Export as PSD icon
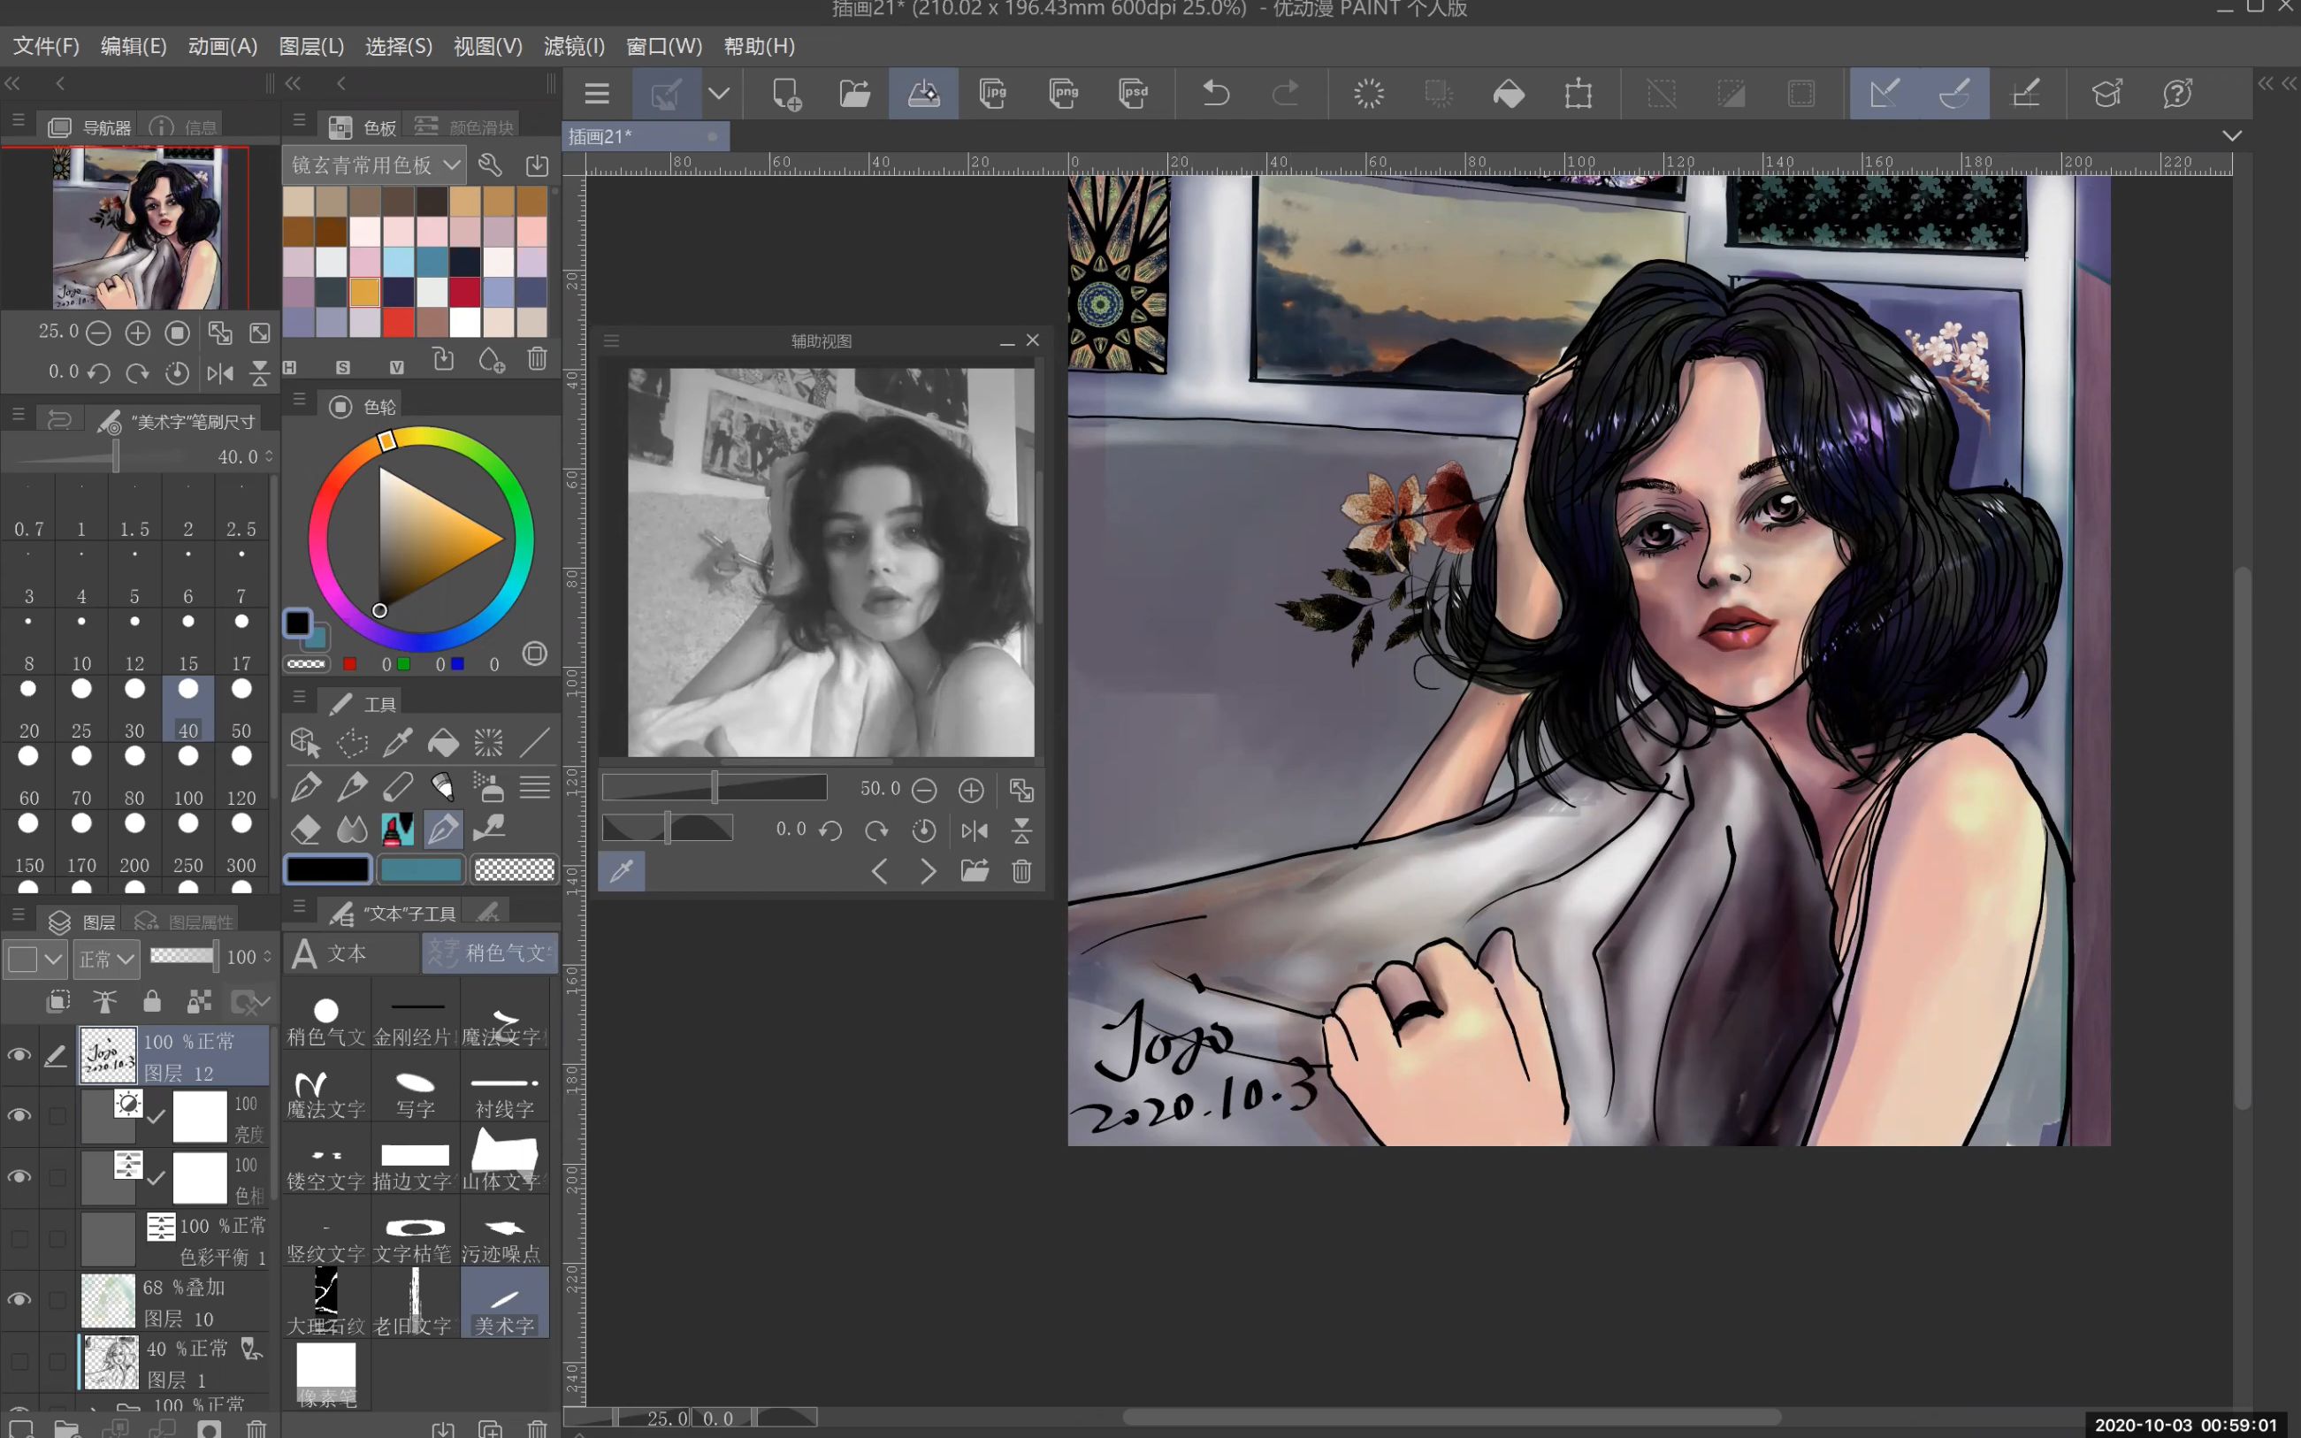The image size is (2301, 1438). (x=1133, y=93)
